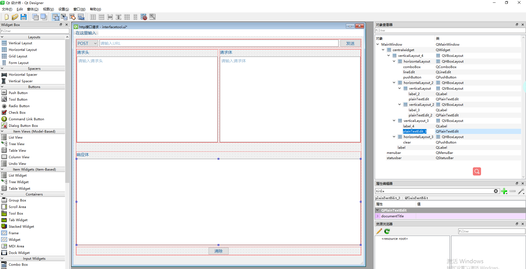This screenshot has height=269, width=526.
Task: Pick the Check Box widget in Widget Box
Action: [x=17, y=112]
